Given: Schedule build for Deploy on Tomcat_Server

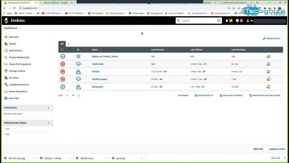Looking at the screenshot, I should pyautogui.click(x=268, y=56).
